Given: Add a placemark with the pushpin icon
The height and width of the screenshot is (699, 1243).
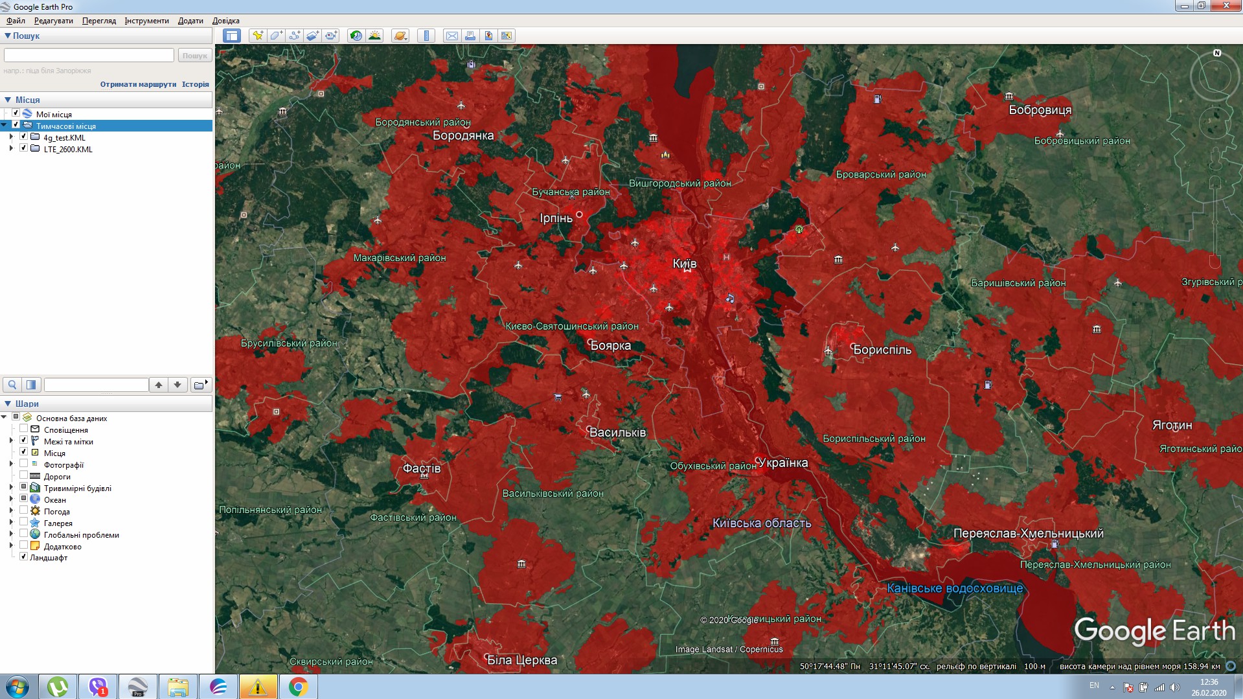Looking at the screenshot, I should tap(258, 36).
